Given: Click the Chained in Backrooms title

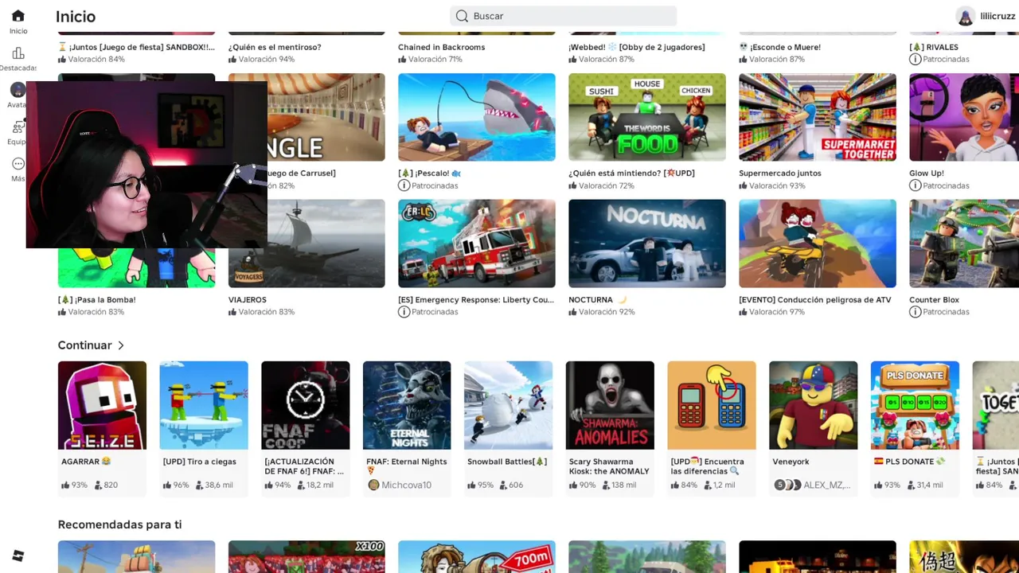Looking at the screenshot, I should [442, 47].
